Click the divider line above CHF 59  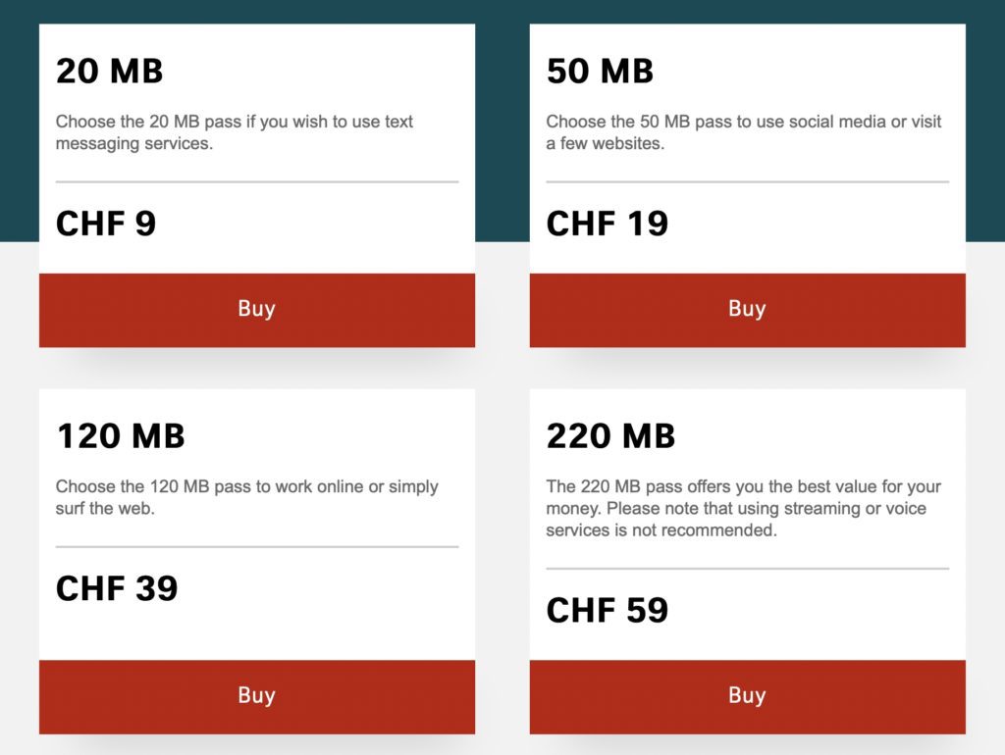(747, 568)
